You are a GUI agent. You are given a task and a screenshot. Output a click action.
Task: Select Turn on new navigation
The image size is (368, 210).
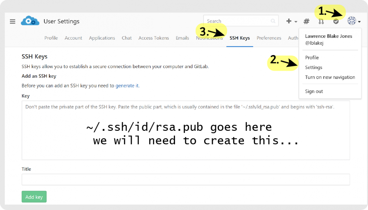330,77
